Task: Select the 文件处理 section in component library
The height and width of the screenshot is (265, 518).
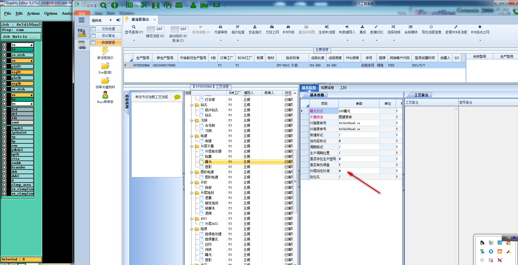Action: click(106, 29)
